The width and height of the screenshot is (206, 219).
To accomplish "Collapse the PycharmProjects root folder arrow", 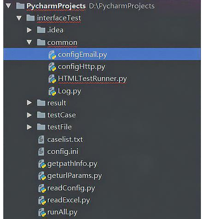I will point(8,6).
